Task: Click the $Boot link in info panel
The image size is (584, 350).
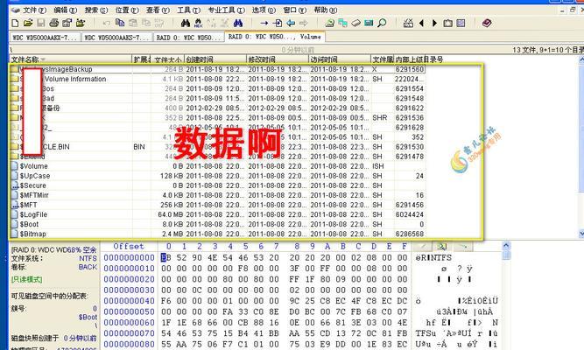Action: coord(88,317)
